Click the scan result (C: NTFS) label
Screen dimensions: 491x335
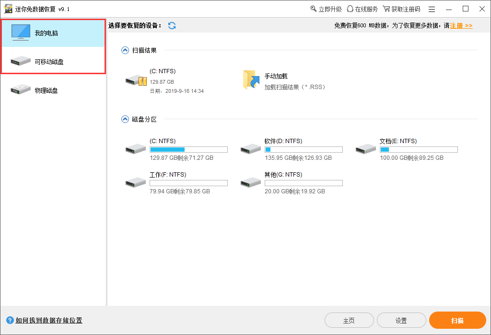163,71
